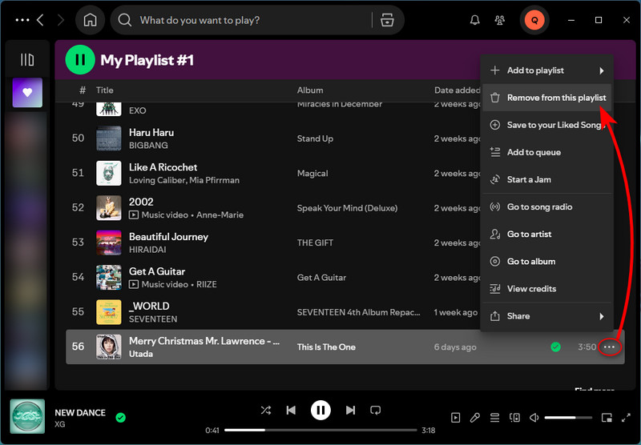Click trash icon beside Remove from this playlist
This screenshot has width=641, height=445.
pos(495,98)
